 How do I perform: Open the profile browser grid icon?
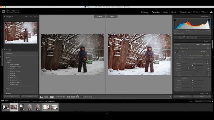[208, 48]
